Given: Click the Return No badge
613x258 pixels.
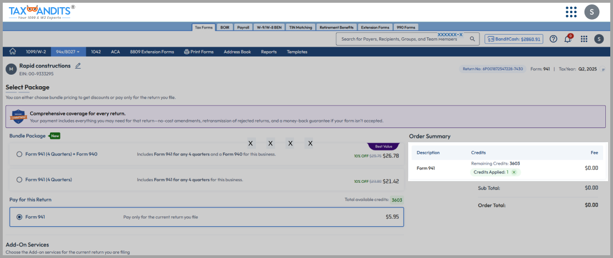Looking at the screenshot, I should (493, 69).
